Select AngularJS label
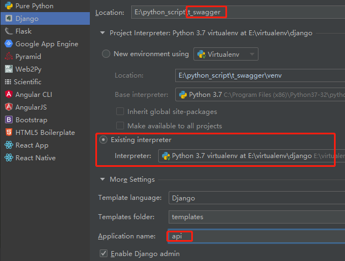This screenshot has width=345, height=261. (31, 107)
